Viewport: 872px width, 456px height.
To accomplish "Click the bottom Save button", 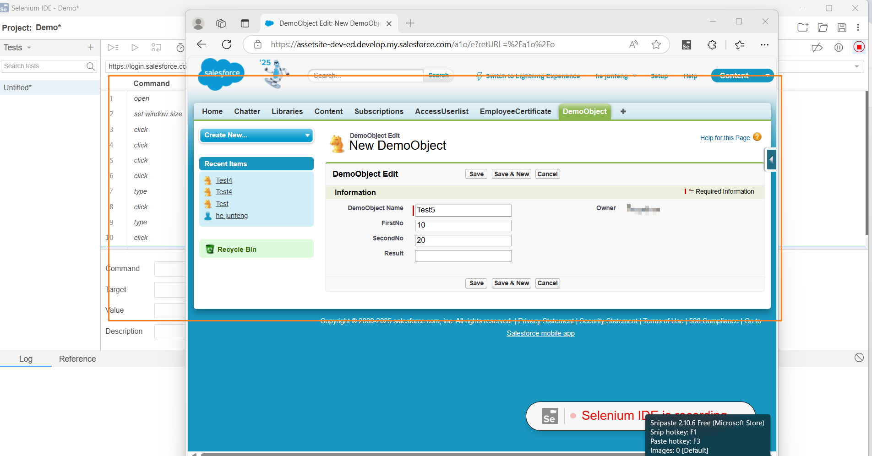I will 476,283.
